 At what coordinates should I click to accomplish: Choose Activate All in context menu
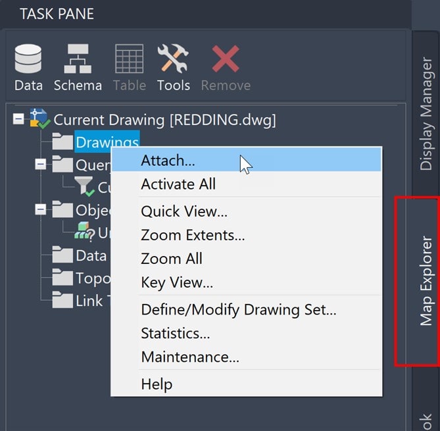[x=247, y=184]
